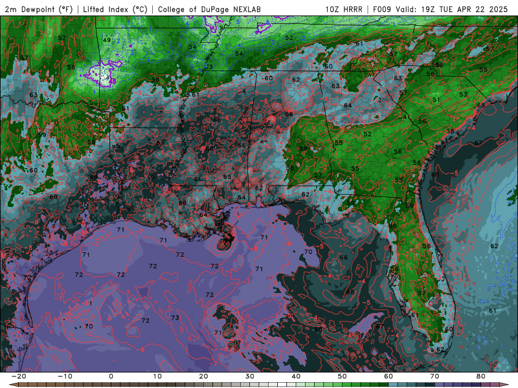Click the '0' color scale label
The image size is (518, 388).
click(x=111, y=376)
